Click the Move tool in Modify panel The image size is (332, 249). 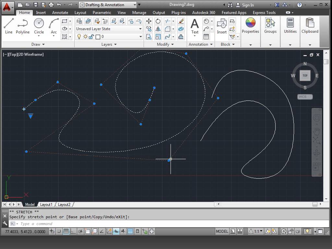click(148, 21)
